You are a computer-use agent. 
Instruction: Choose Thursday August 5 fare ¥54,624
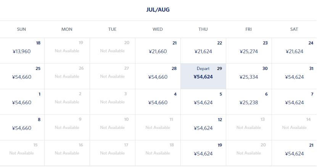[x=203, y=102]
